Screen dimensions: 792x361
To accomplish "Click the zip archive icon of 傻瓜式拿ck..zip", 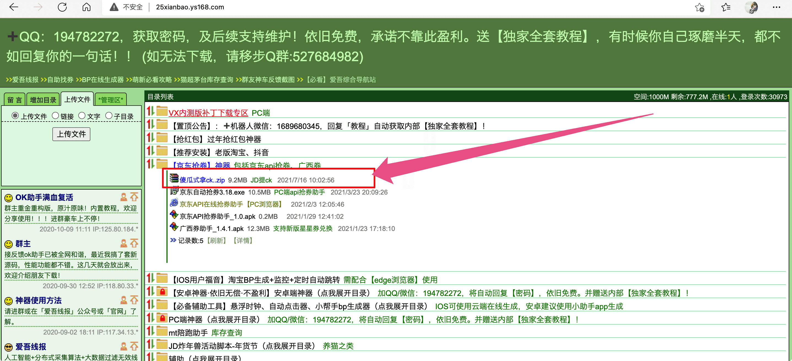I will tap(174, 178).
